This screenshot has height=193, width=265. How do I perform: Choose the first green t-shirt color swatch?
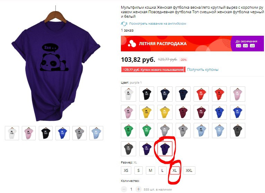click(129, 131)
